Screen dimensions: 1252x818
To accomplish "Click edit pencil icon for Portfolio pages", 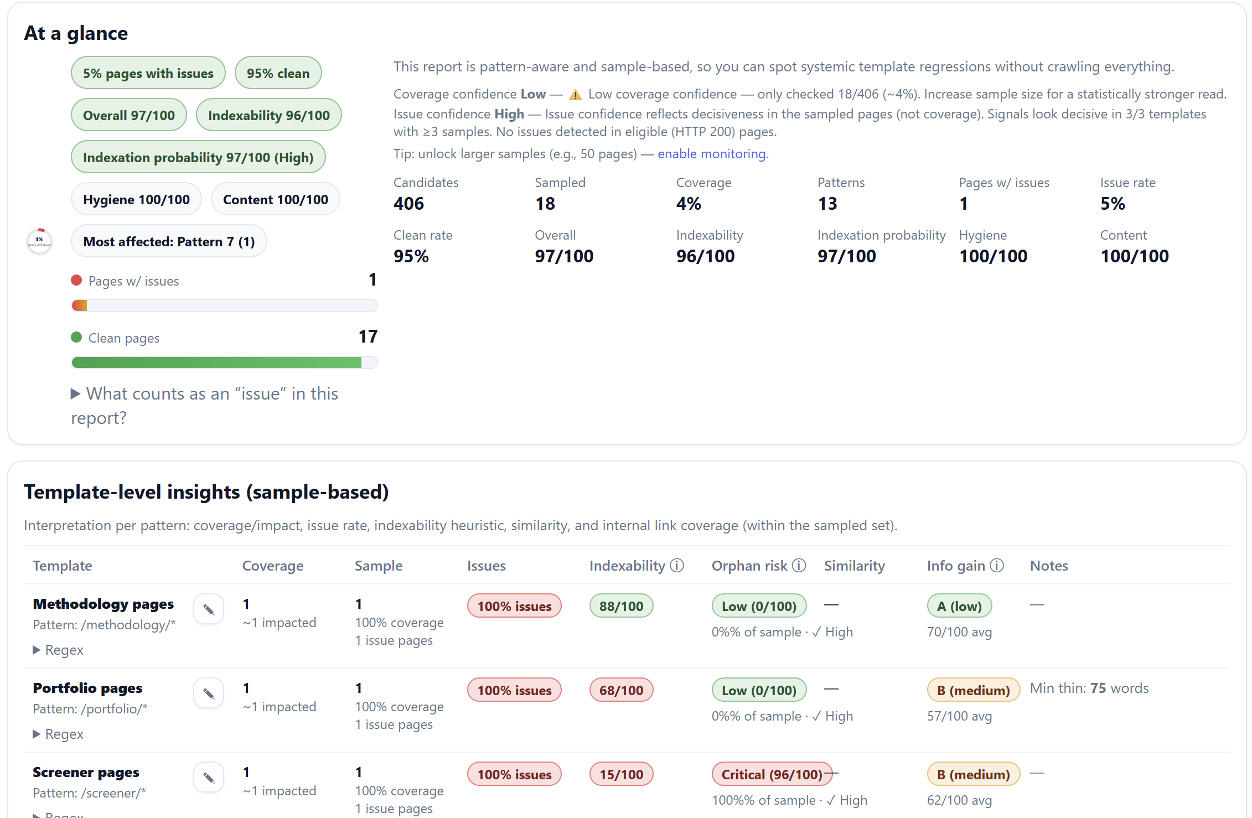I will [x=209, y=693].
